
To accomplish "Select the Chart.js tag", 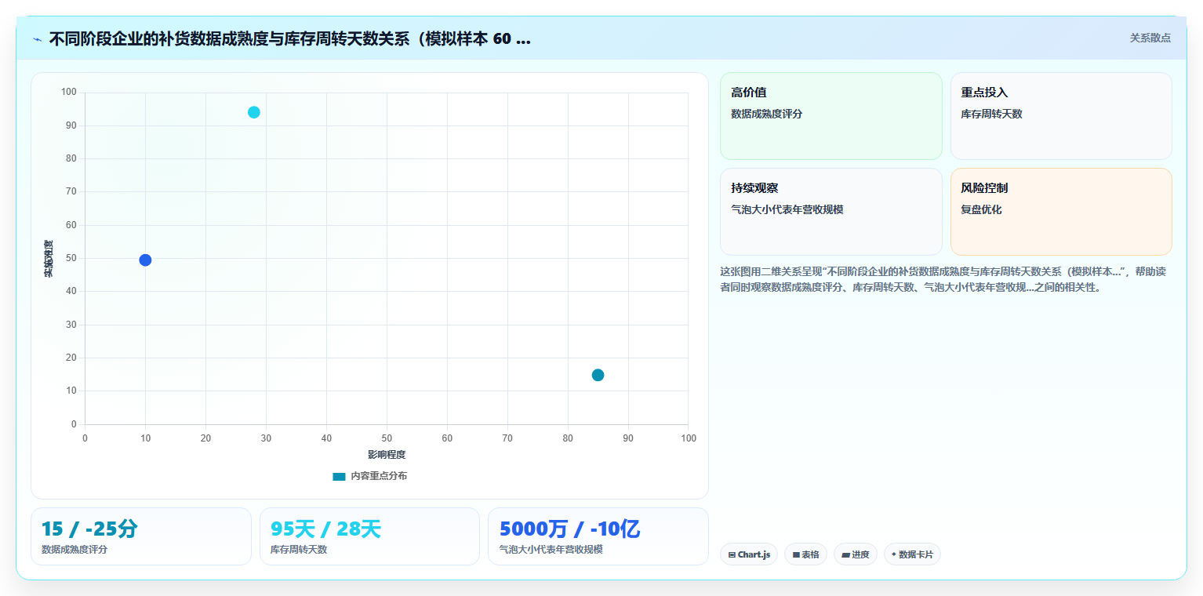I will point(749,554).
